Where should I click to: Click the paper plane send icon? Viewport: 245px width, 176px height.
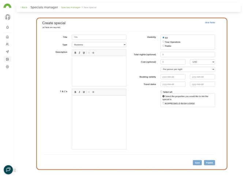pyautogui.click(x=7, y=52)
